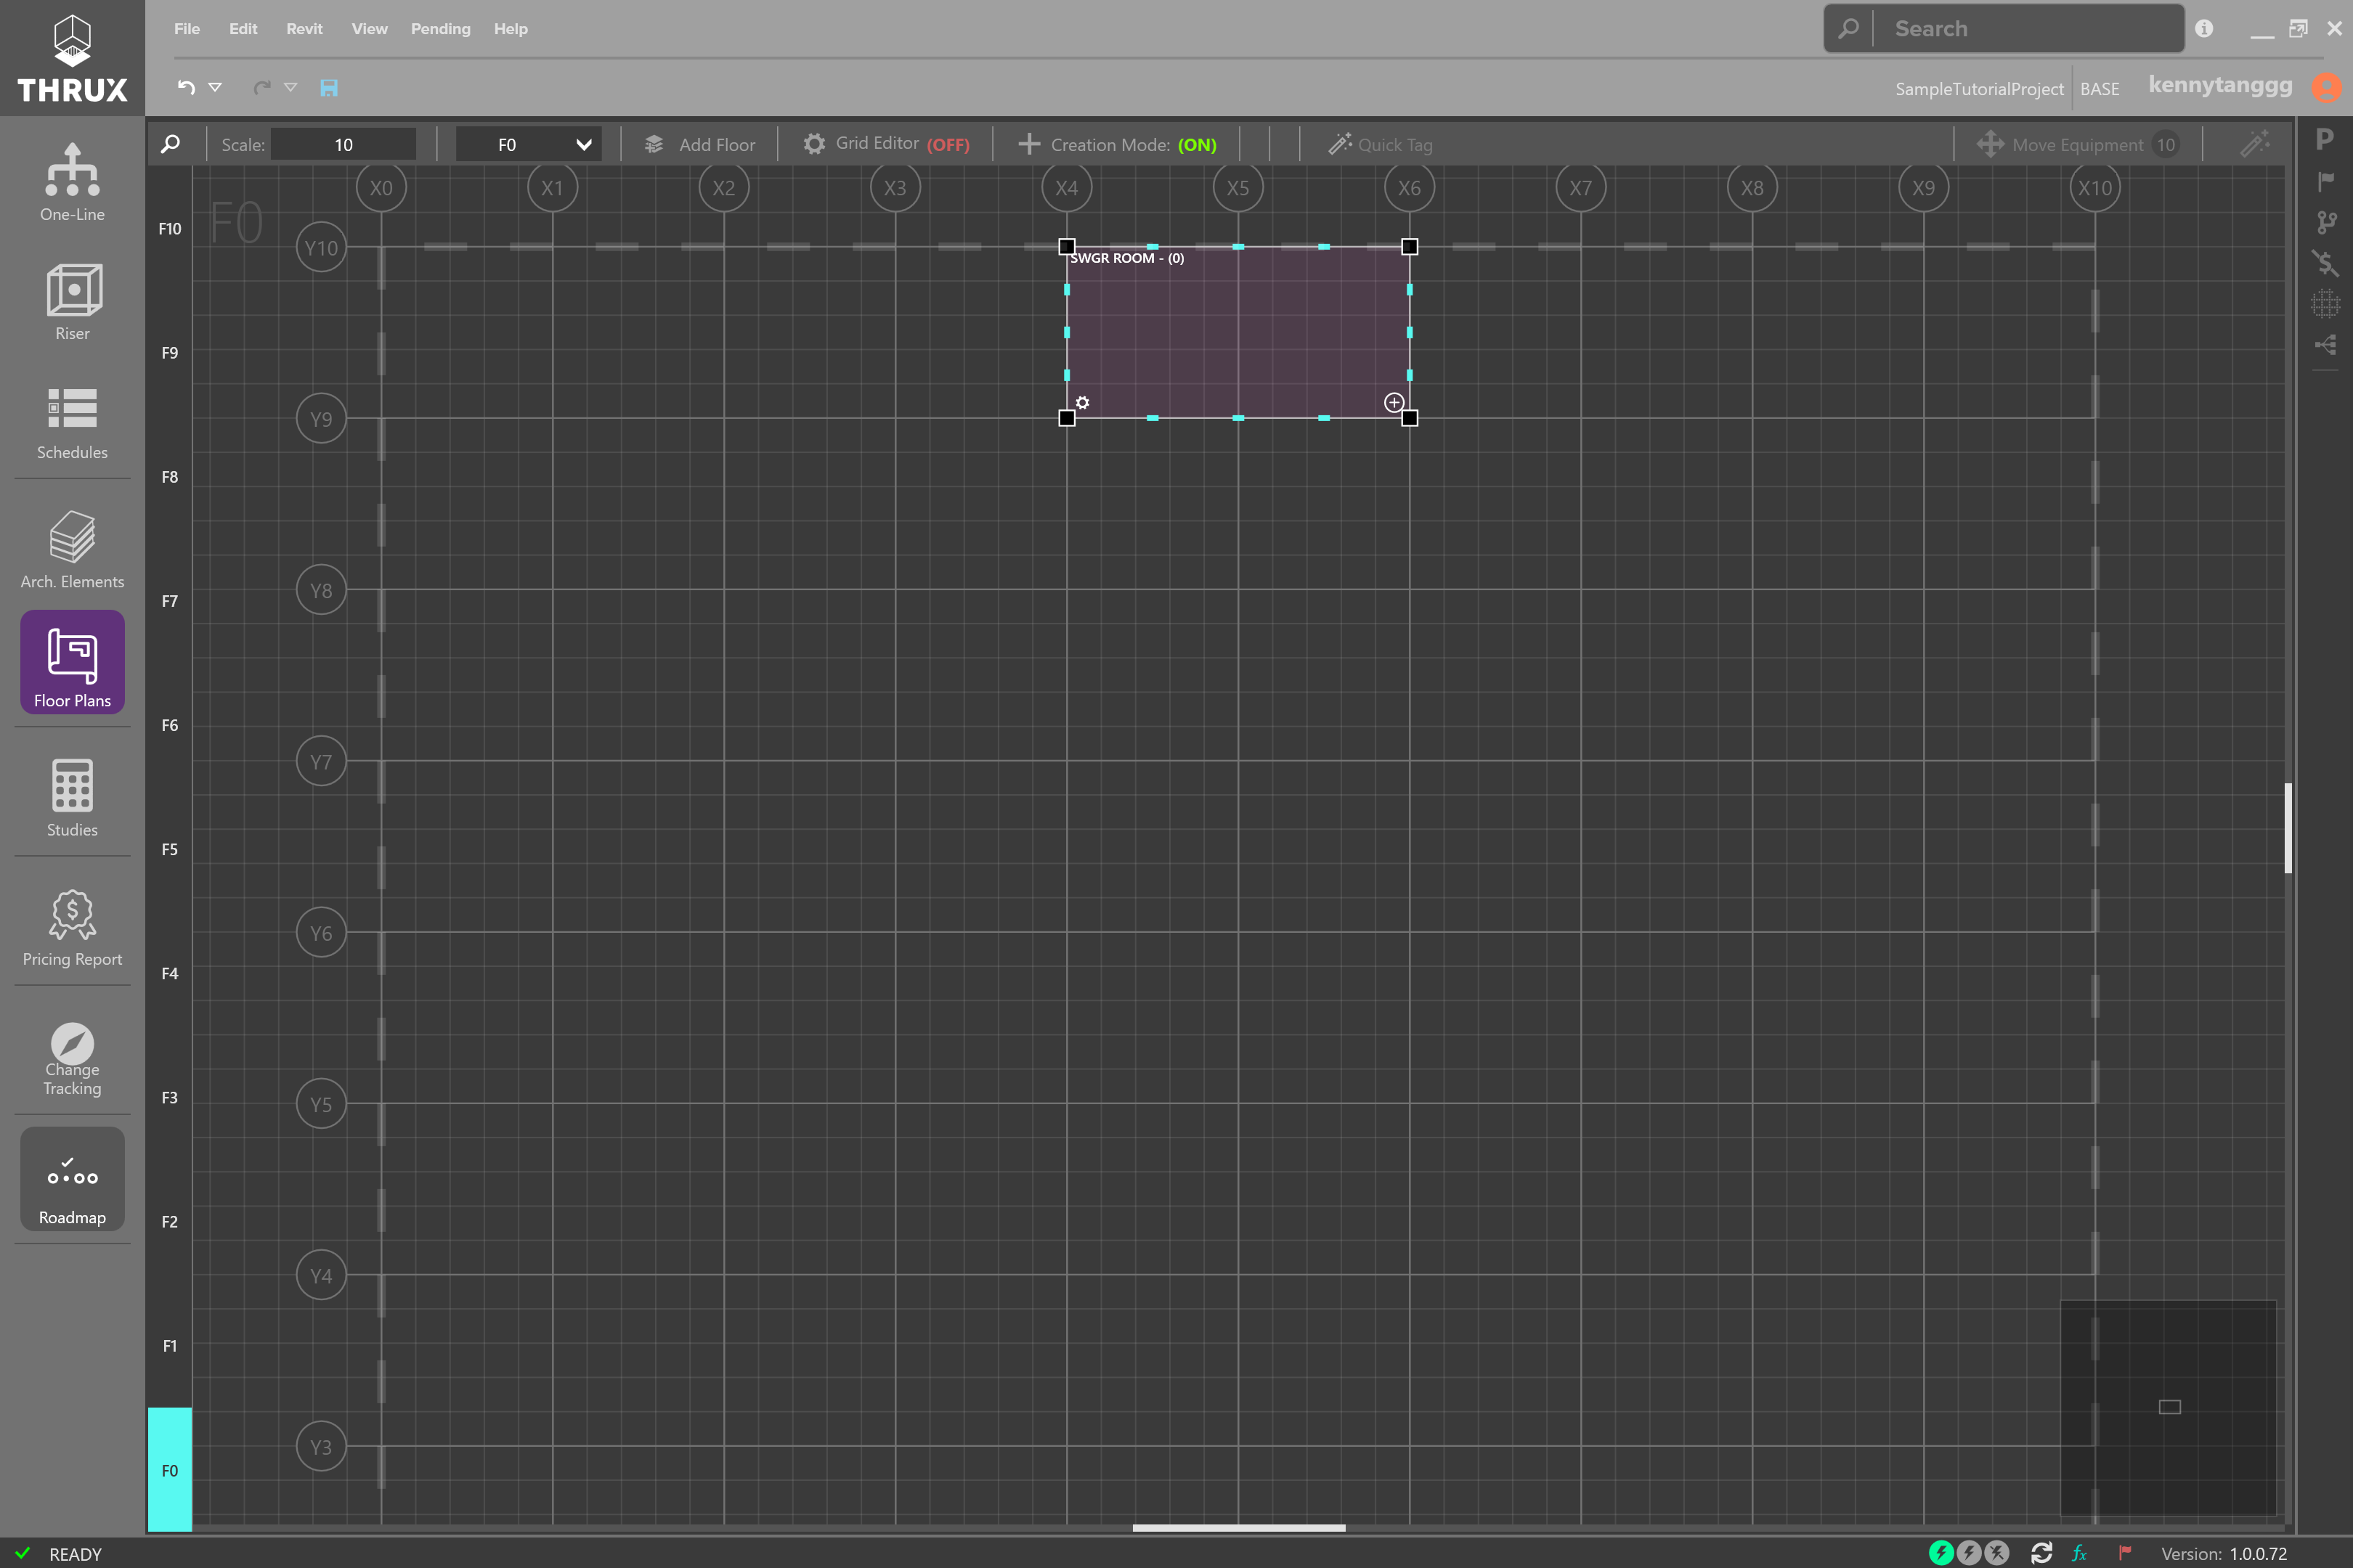Click the green lightning bolt status icon
This screenshot has width=2353, height=1568.
pyautogui.click(x=1940, y=1553)
